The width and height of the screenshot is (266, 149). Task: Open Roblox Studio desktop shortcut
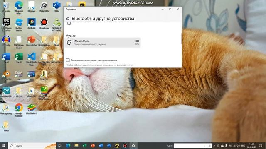[x=19, y=24]
